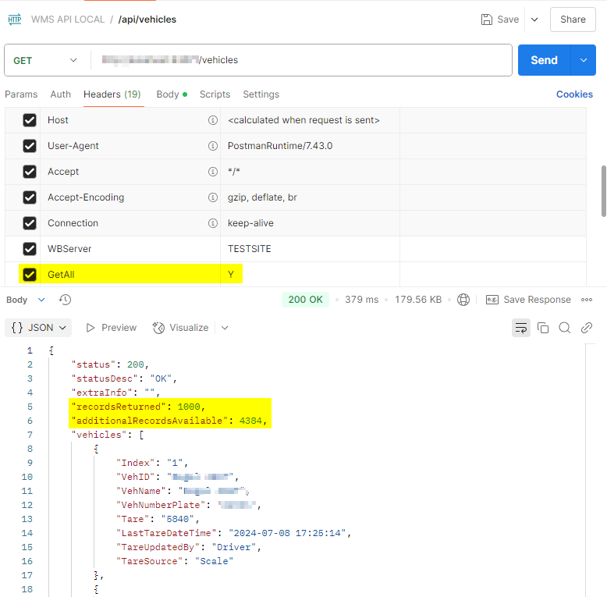607x597 pixels.
Task: Uncheck the GetAll header checkbox
Action: coord(30,275)
